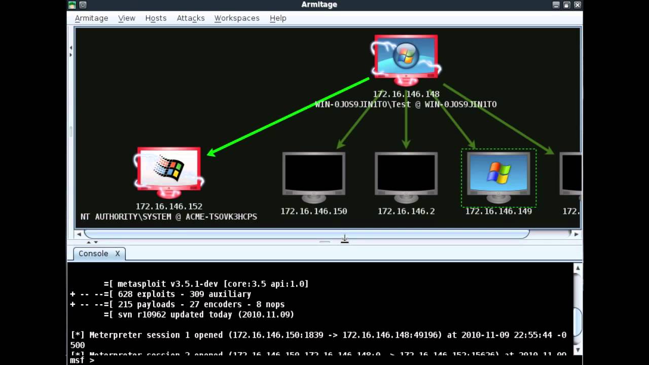649x365 pixels.
Task: Click horizontal scrollbar right arrow
Action: 576,234
